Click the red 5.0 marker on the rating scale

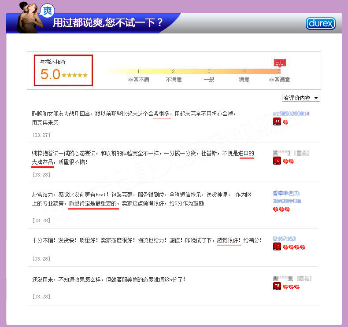point(279,62)
